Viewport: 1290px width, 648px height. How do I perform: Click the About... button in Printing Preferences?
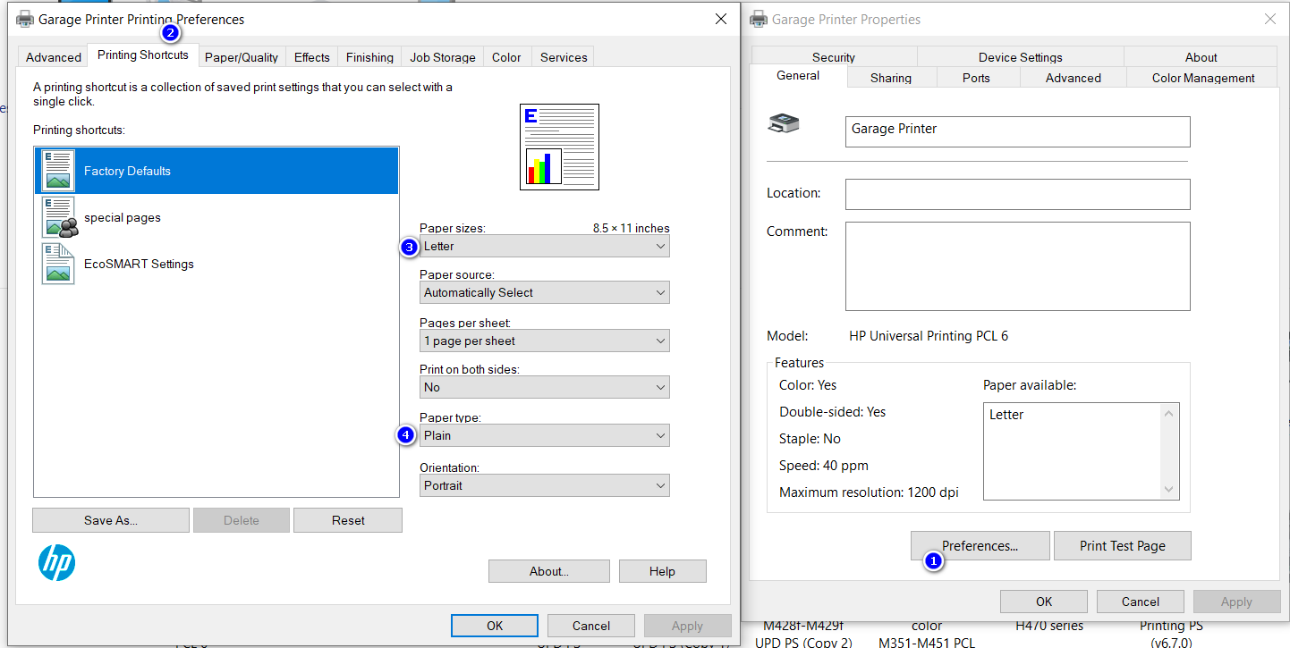[549, 571]
